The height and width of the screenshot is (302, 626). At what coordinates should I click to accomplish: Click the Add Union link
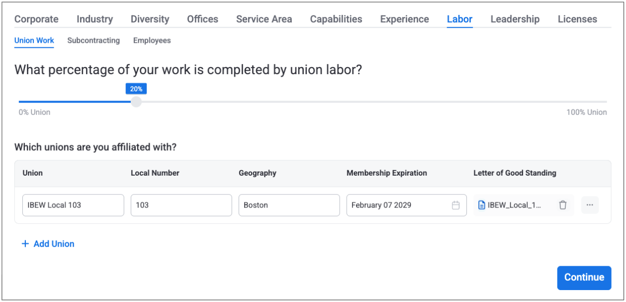pyautogui.click(x=54, y=244)
